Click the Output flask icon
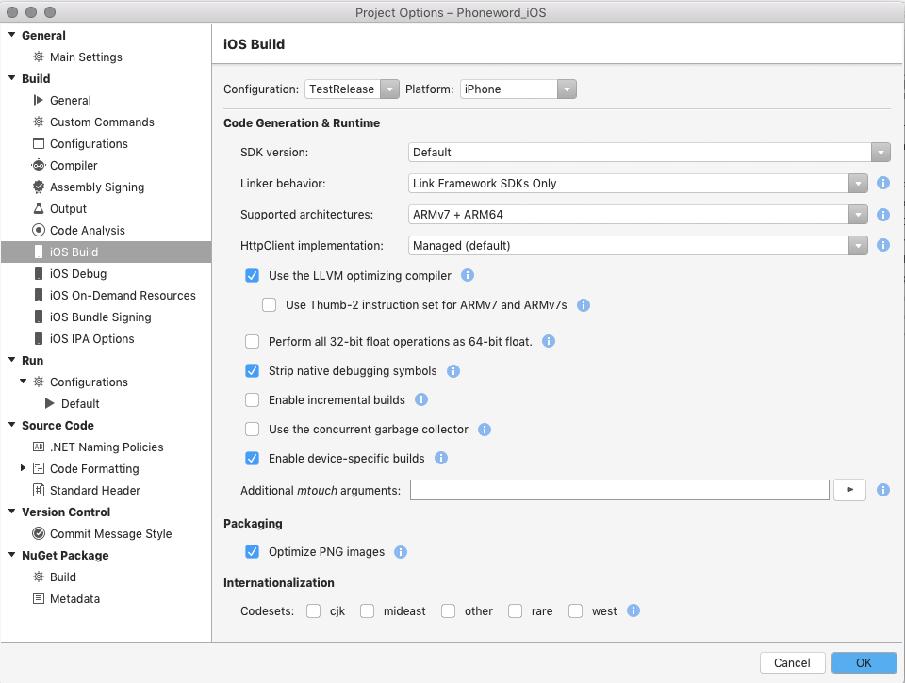 coord(39,209)
